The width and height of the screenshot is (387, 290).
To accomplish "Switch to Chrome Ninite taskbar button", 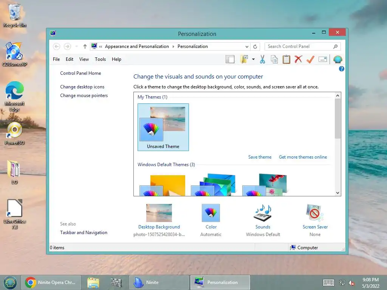I will point(51,282).
